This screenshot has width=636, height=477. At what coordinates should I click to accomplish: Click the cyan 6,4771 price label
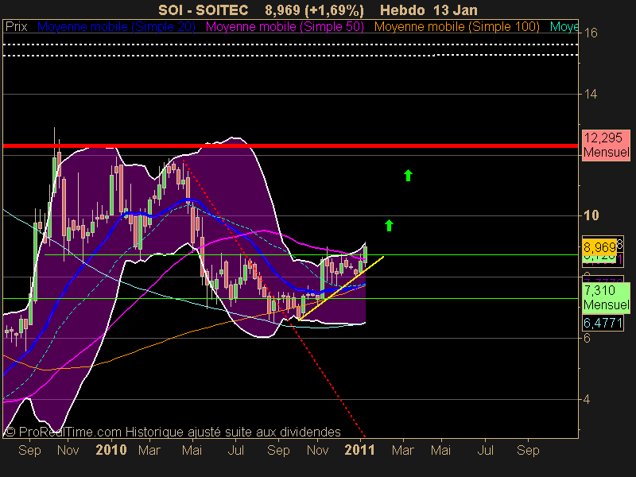[x=603, y=323]
